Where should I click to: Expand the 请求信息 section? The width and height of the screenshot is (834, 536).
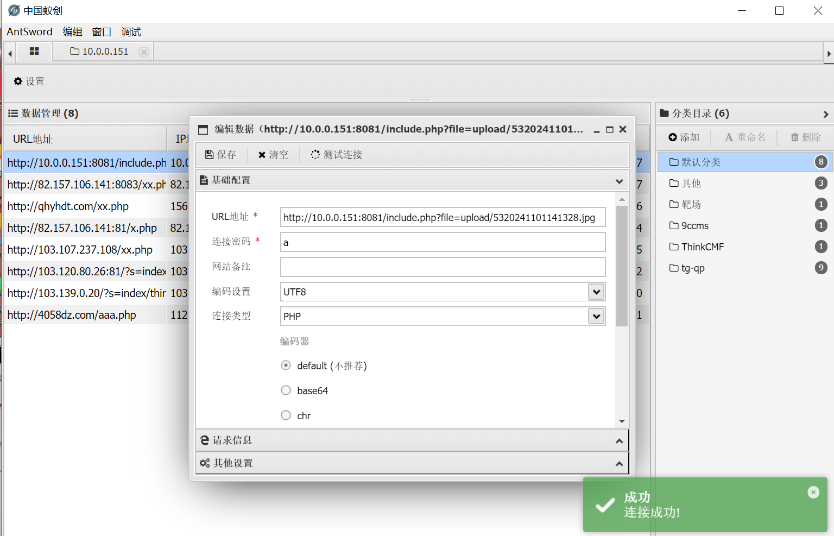click(619, 441)
